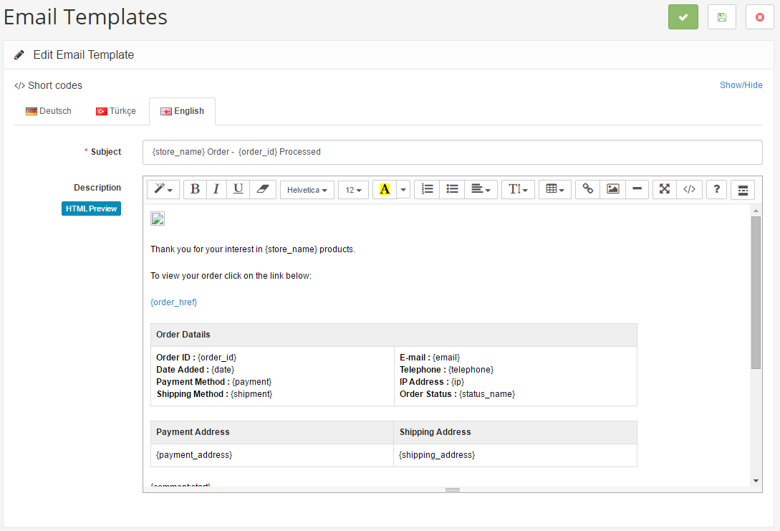
Task: Toggle bold formatting
Action: [x=195, y=190]
